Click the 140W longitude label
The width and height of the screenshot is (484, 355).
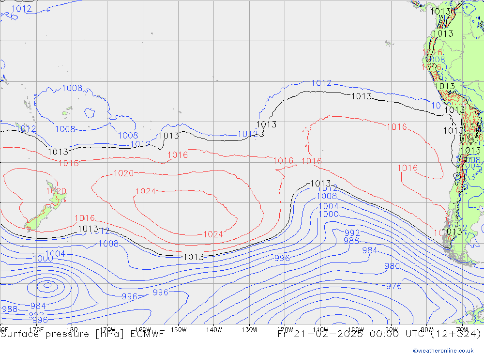pos(213,329)
